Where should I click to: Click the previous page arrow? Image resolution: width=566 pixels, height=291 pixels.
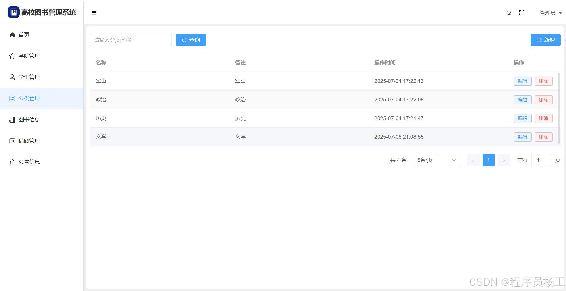[473, 160]
